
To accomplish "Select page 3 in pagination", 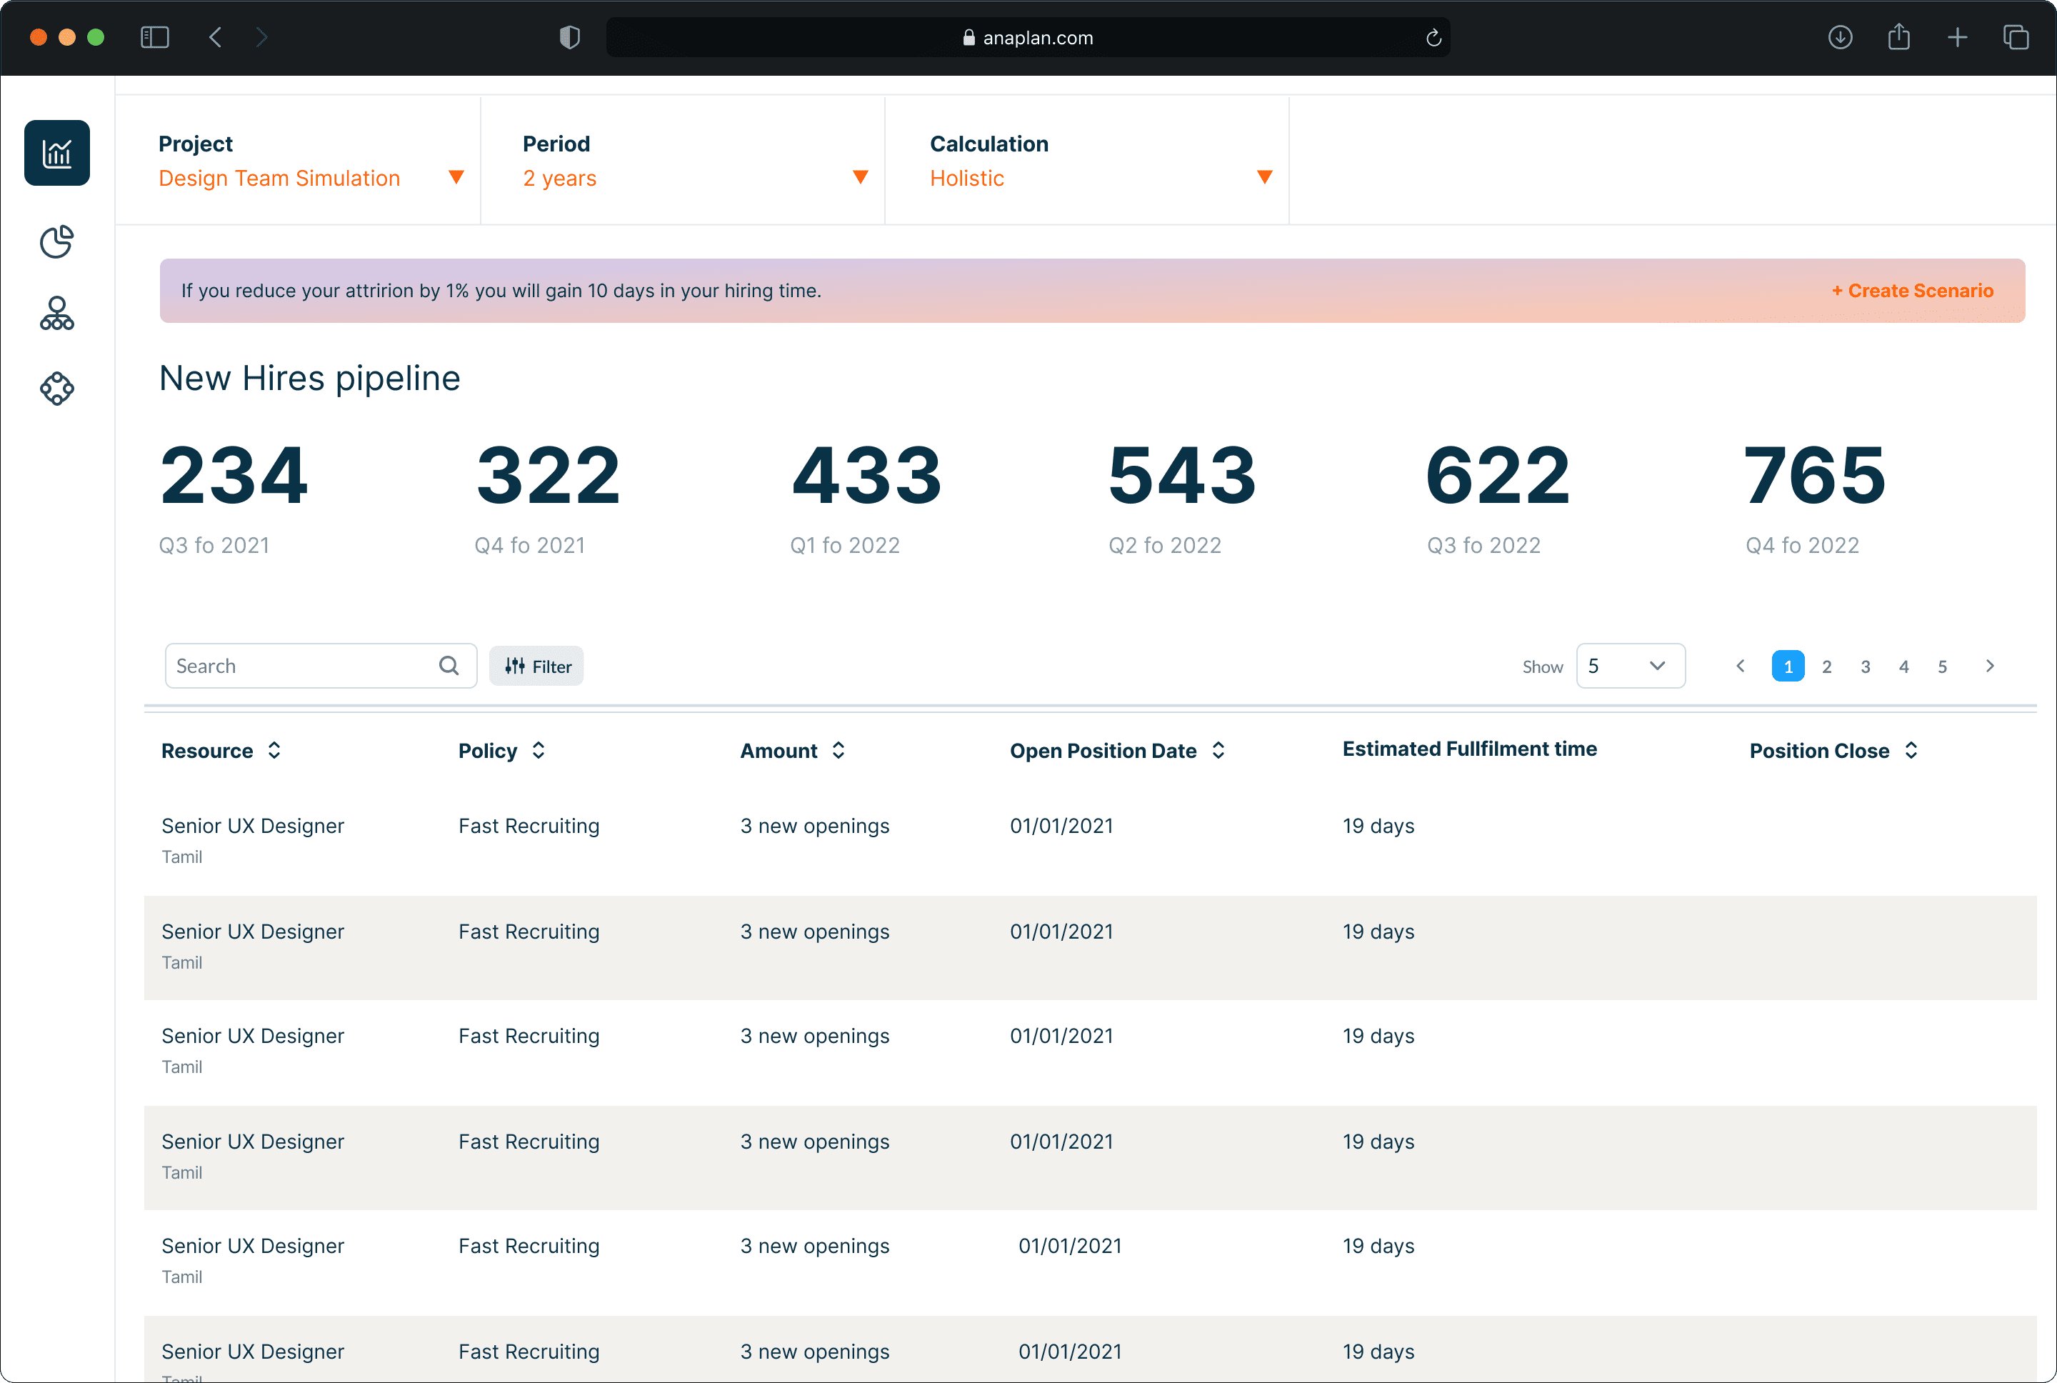I will 1866,666.
